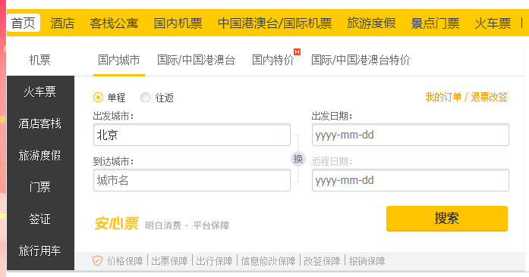Click the yellow 搜索 button
The width and height of the screenshot is (529, 277).
coord(447,219)
